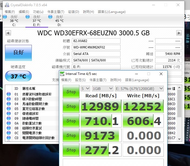
Task: Click the power on count field 2114 次
Action: (x=169, y=60)
